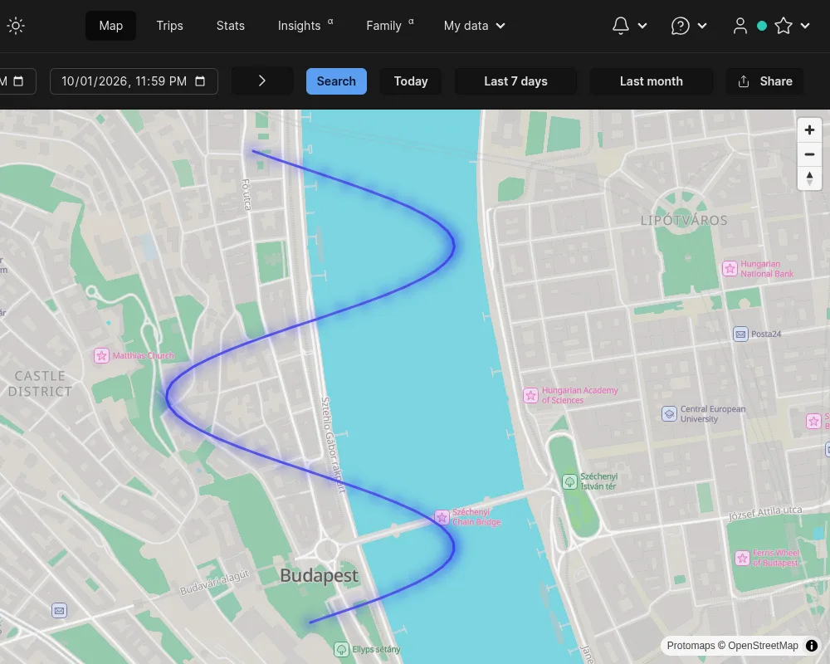The height and width of the screenshot is (664, 830).
Task: Open notifications bell icon
Action: [x=621, y=26]
